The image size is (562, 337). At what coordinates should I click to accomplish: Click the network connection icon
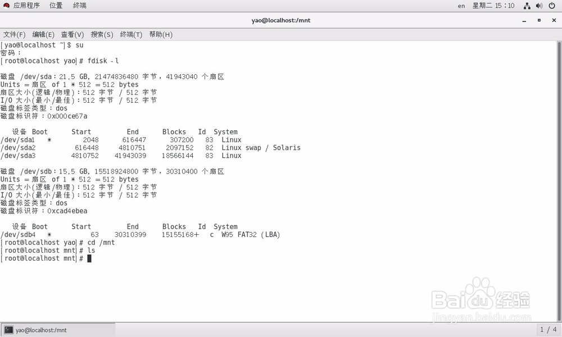pyautogui.click(x=527, y=6)
